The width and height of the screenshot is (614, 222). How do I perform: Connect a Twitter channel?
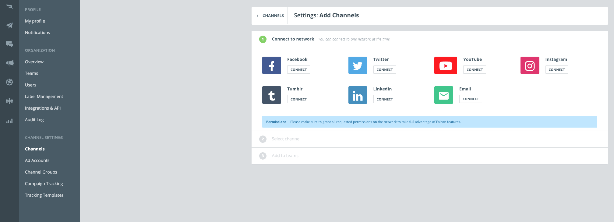[x=385, y=70]
